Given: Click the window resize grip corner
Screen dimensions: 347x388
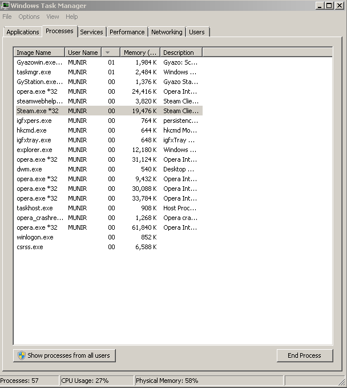Looking at the screenshot, I should pyautogui.click(x=342, y=382).
